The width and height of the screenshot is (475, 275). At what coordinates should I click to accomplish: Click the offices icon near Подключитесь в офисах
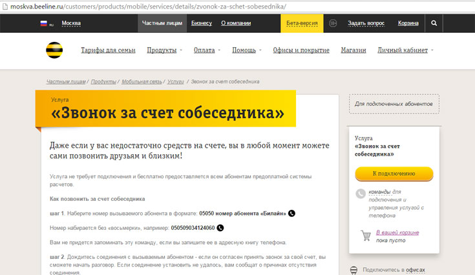pyautogui.click(x=354, y=270)
